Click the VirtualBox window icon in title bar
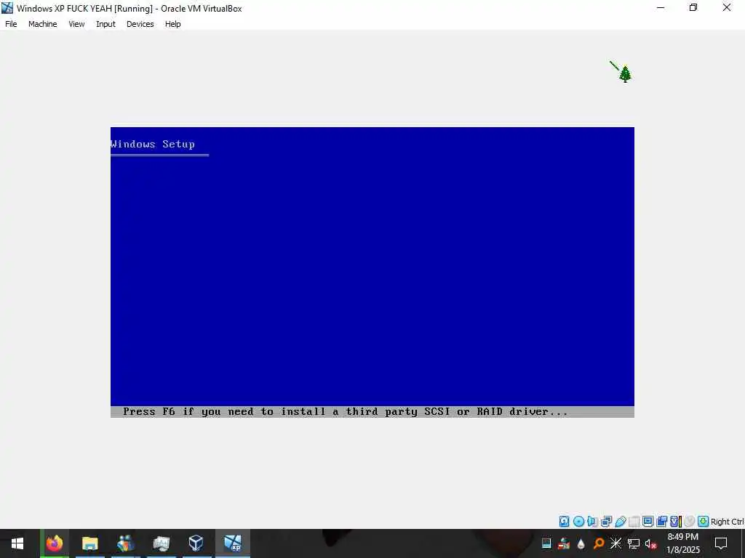 coord(7,8)
